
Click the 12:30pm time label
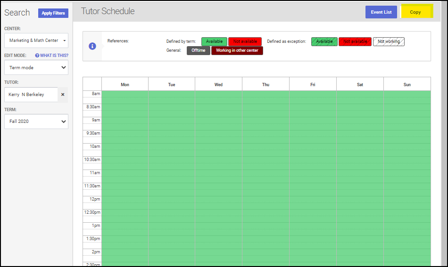click(92, 212)
